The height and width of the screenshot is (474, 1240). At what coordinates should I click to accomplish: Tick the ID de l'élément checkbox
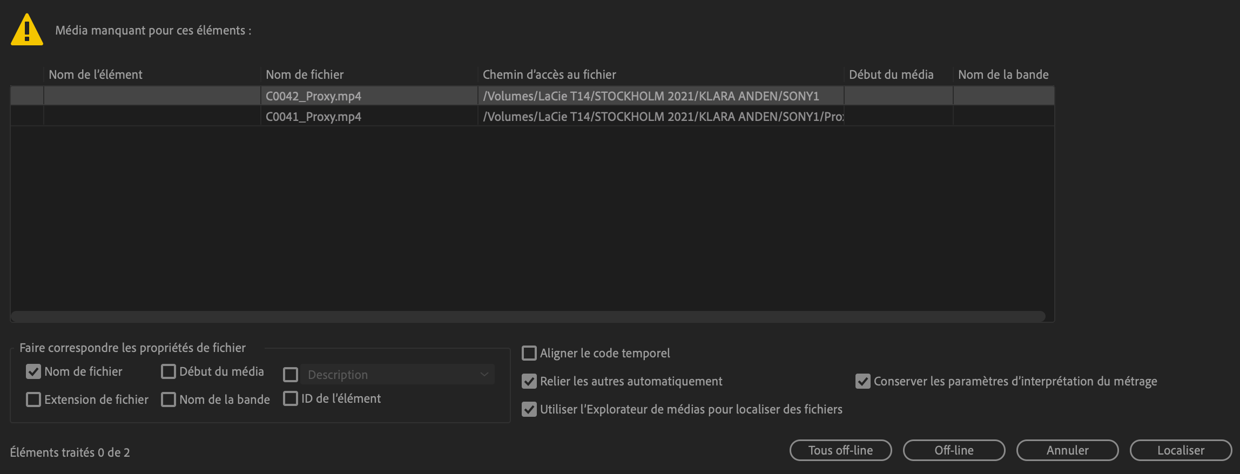(x=291, y=398)
